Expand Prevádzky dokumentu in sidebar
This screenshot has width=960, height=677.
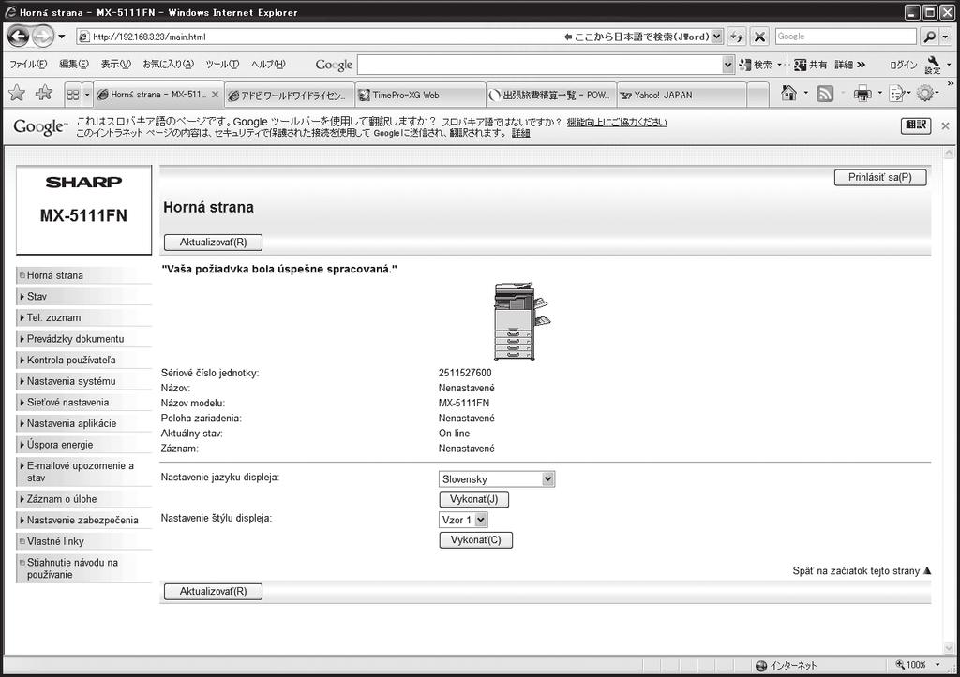click(83, 339)
